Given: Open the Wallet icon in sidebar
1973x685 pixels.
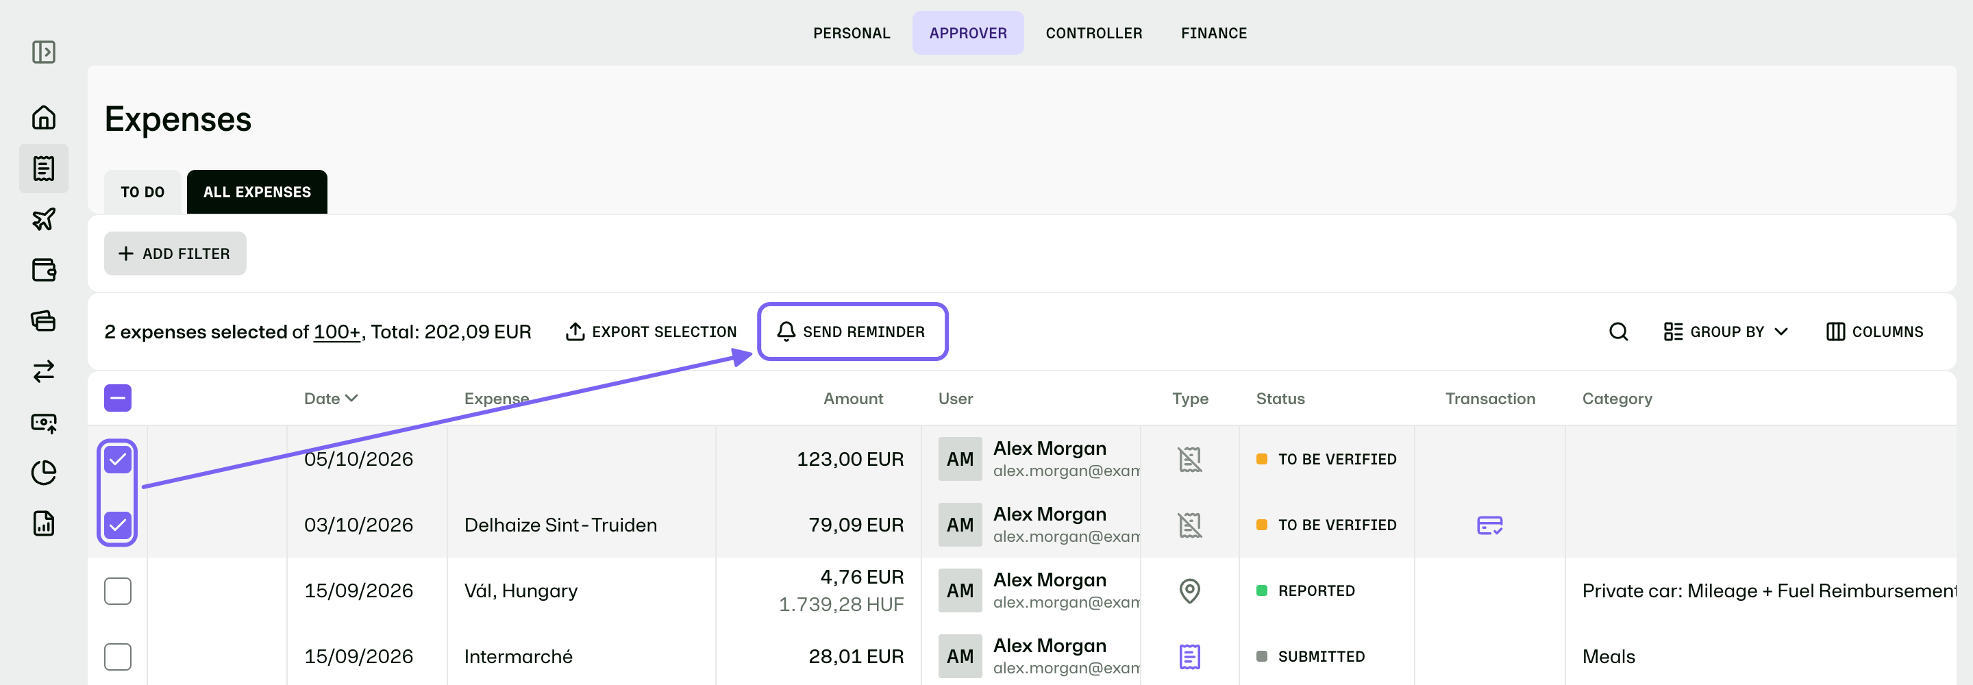Looking at the screenshot, I should coord(44,270).
